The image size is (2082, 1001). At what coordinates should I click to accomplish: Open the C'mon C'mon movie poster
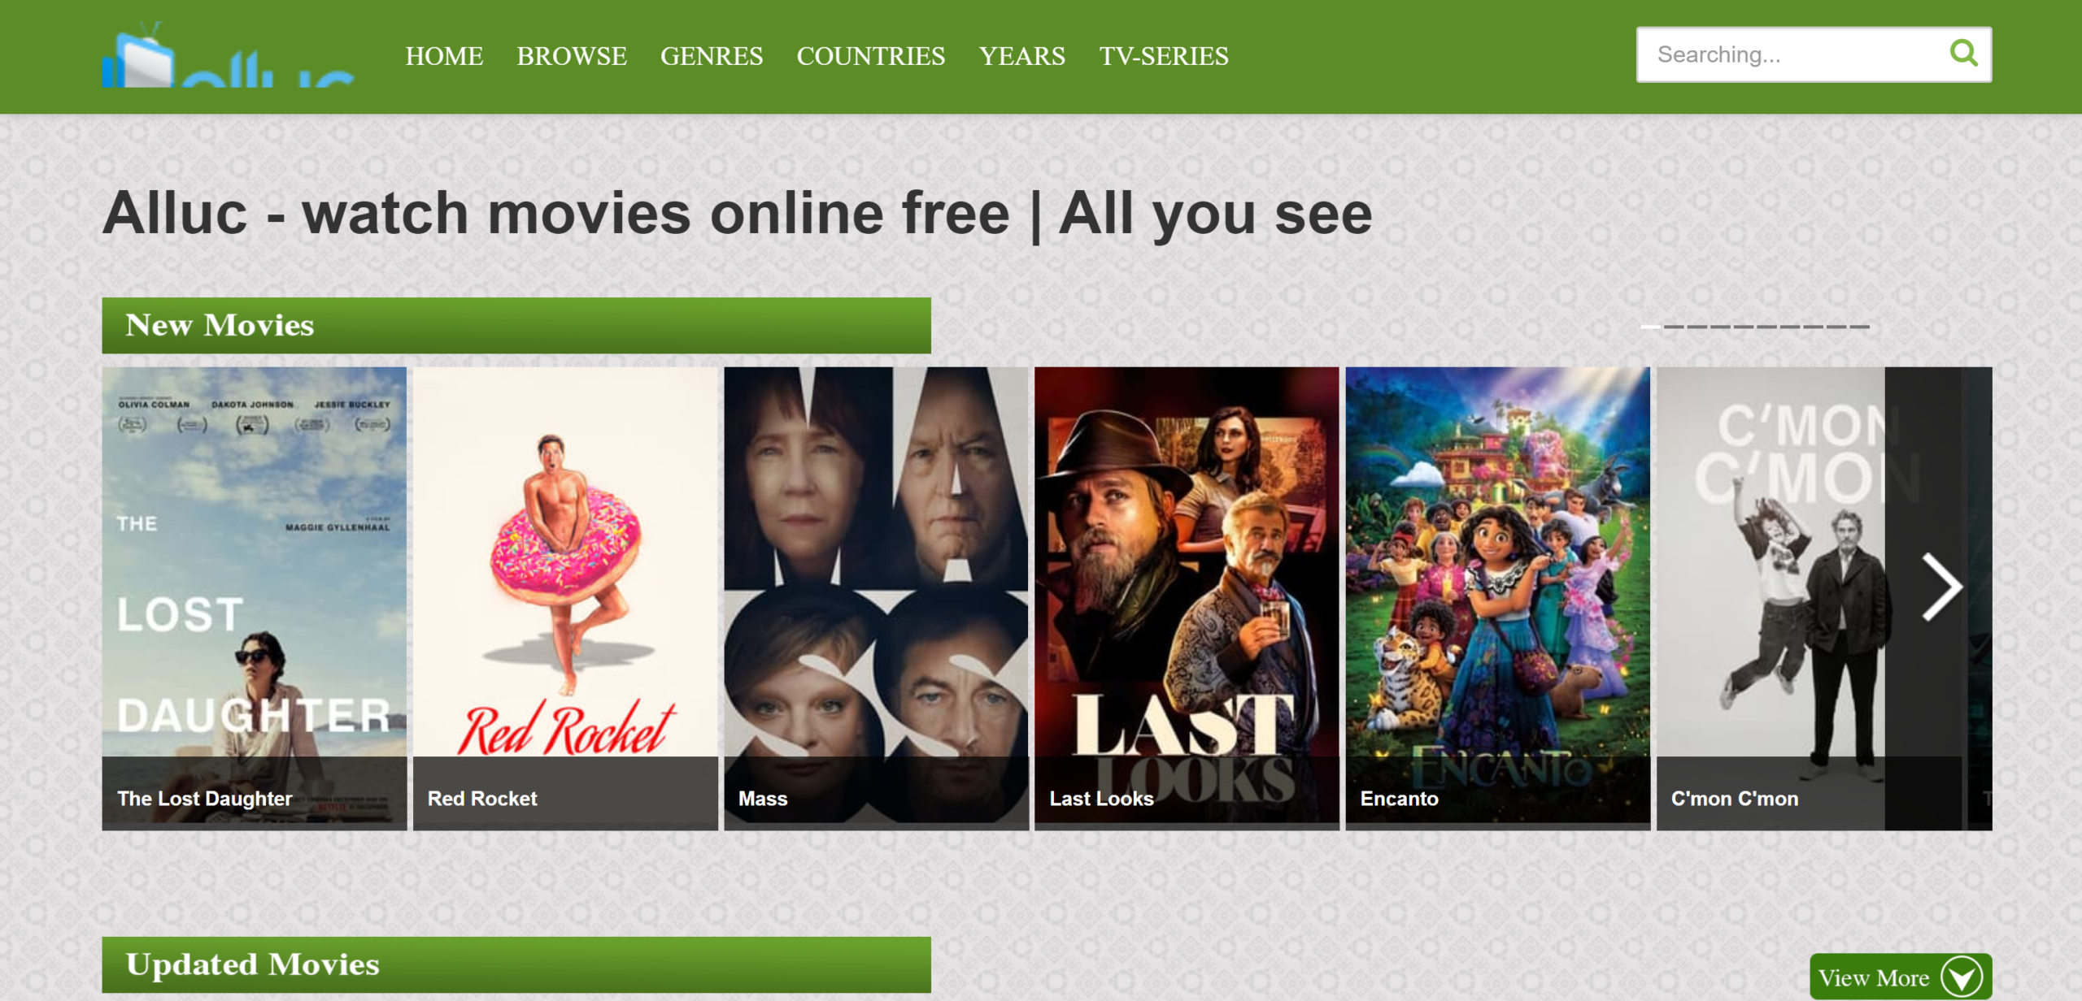coord(1771,598)
